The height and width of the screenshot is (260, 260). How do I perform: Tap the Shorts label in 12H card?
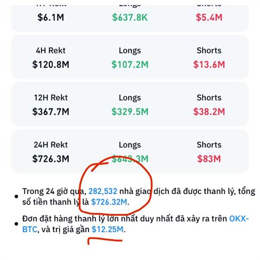coord(209,97)
